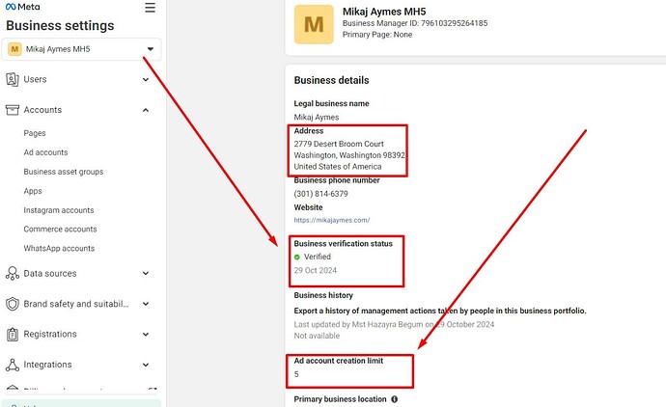Click the Primary Page: None text
This screenshot has height=407, width=666.
coord(377,35)
